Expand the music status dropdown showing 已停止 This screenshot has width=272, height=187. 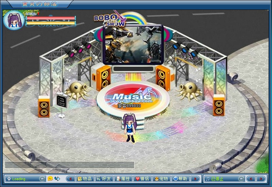tap(241, 179)
